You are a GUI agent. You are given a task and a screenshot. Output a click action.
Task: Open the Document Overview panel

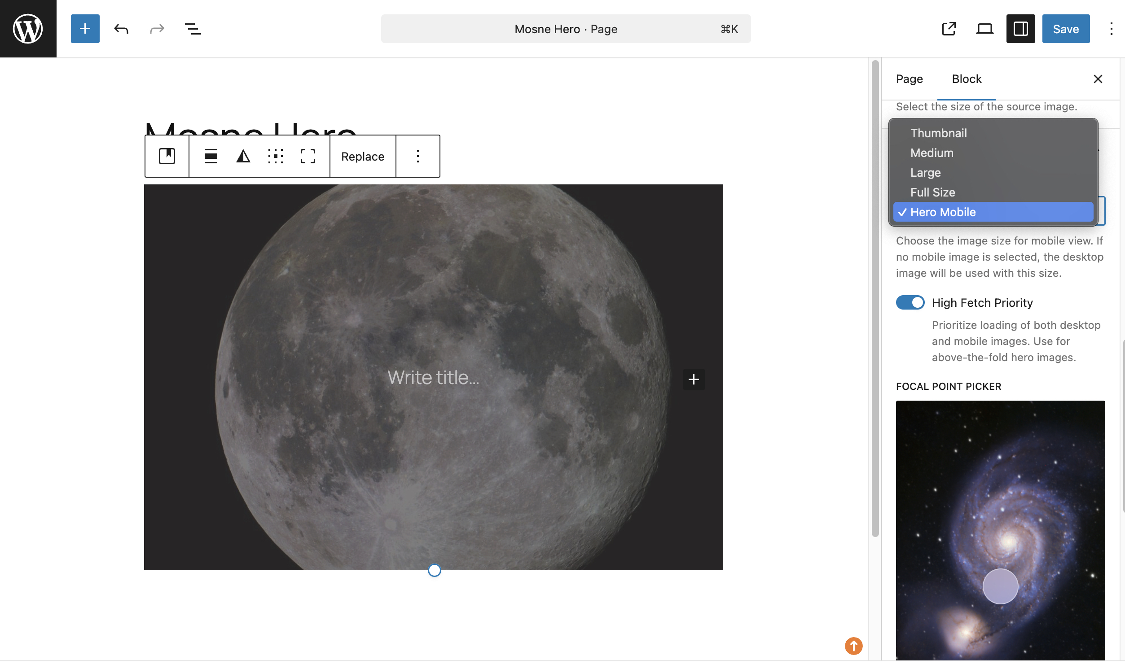pos(192,29)
